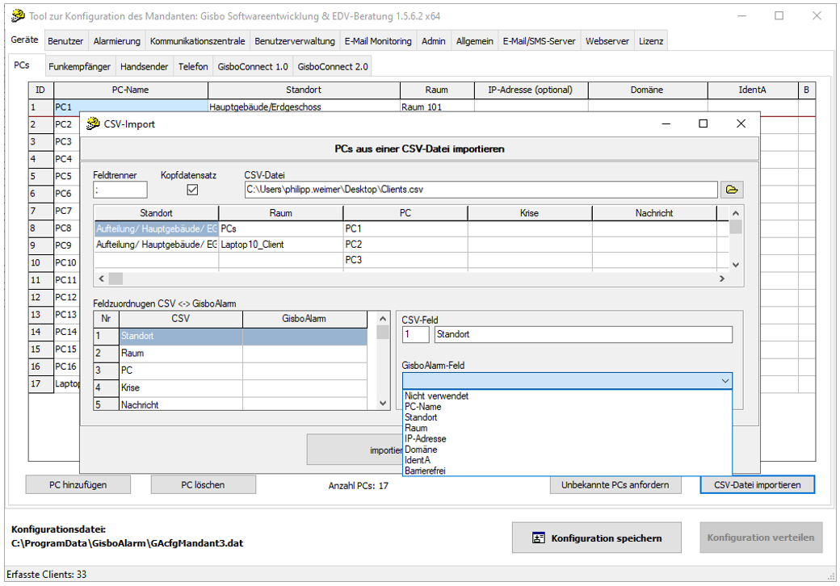Open the GisboConnect 2.0 sub-tab

coord(333,67)
